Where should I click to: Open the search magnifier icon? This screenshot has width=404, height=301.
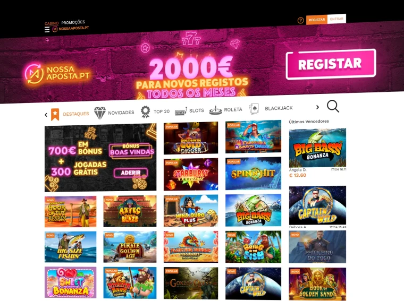[333, 106]
